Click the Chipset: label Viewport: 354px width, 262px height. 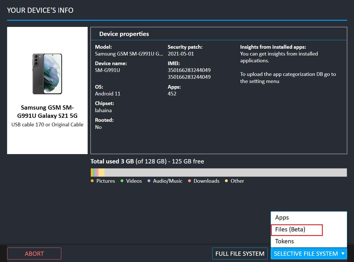coord(104,104)
